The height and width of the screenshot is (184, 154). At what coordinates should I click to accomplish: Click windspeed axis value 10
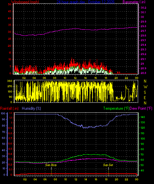click(10, 59)
